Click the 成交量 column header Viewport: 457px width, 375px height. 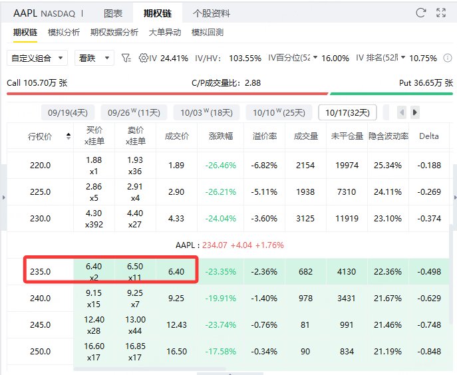pos(306,136)
